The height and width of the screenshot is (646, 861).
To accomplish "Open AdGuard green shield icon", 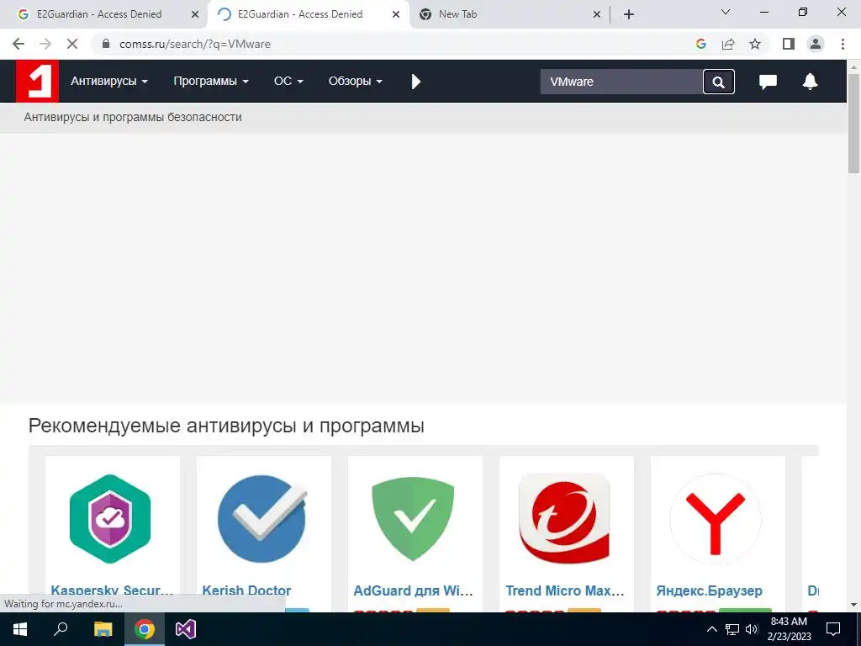I will 413,518.
